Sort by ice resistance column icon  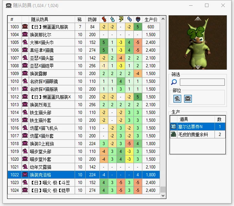129,19
